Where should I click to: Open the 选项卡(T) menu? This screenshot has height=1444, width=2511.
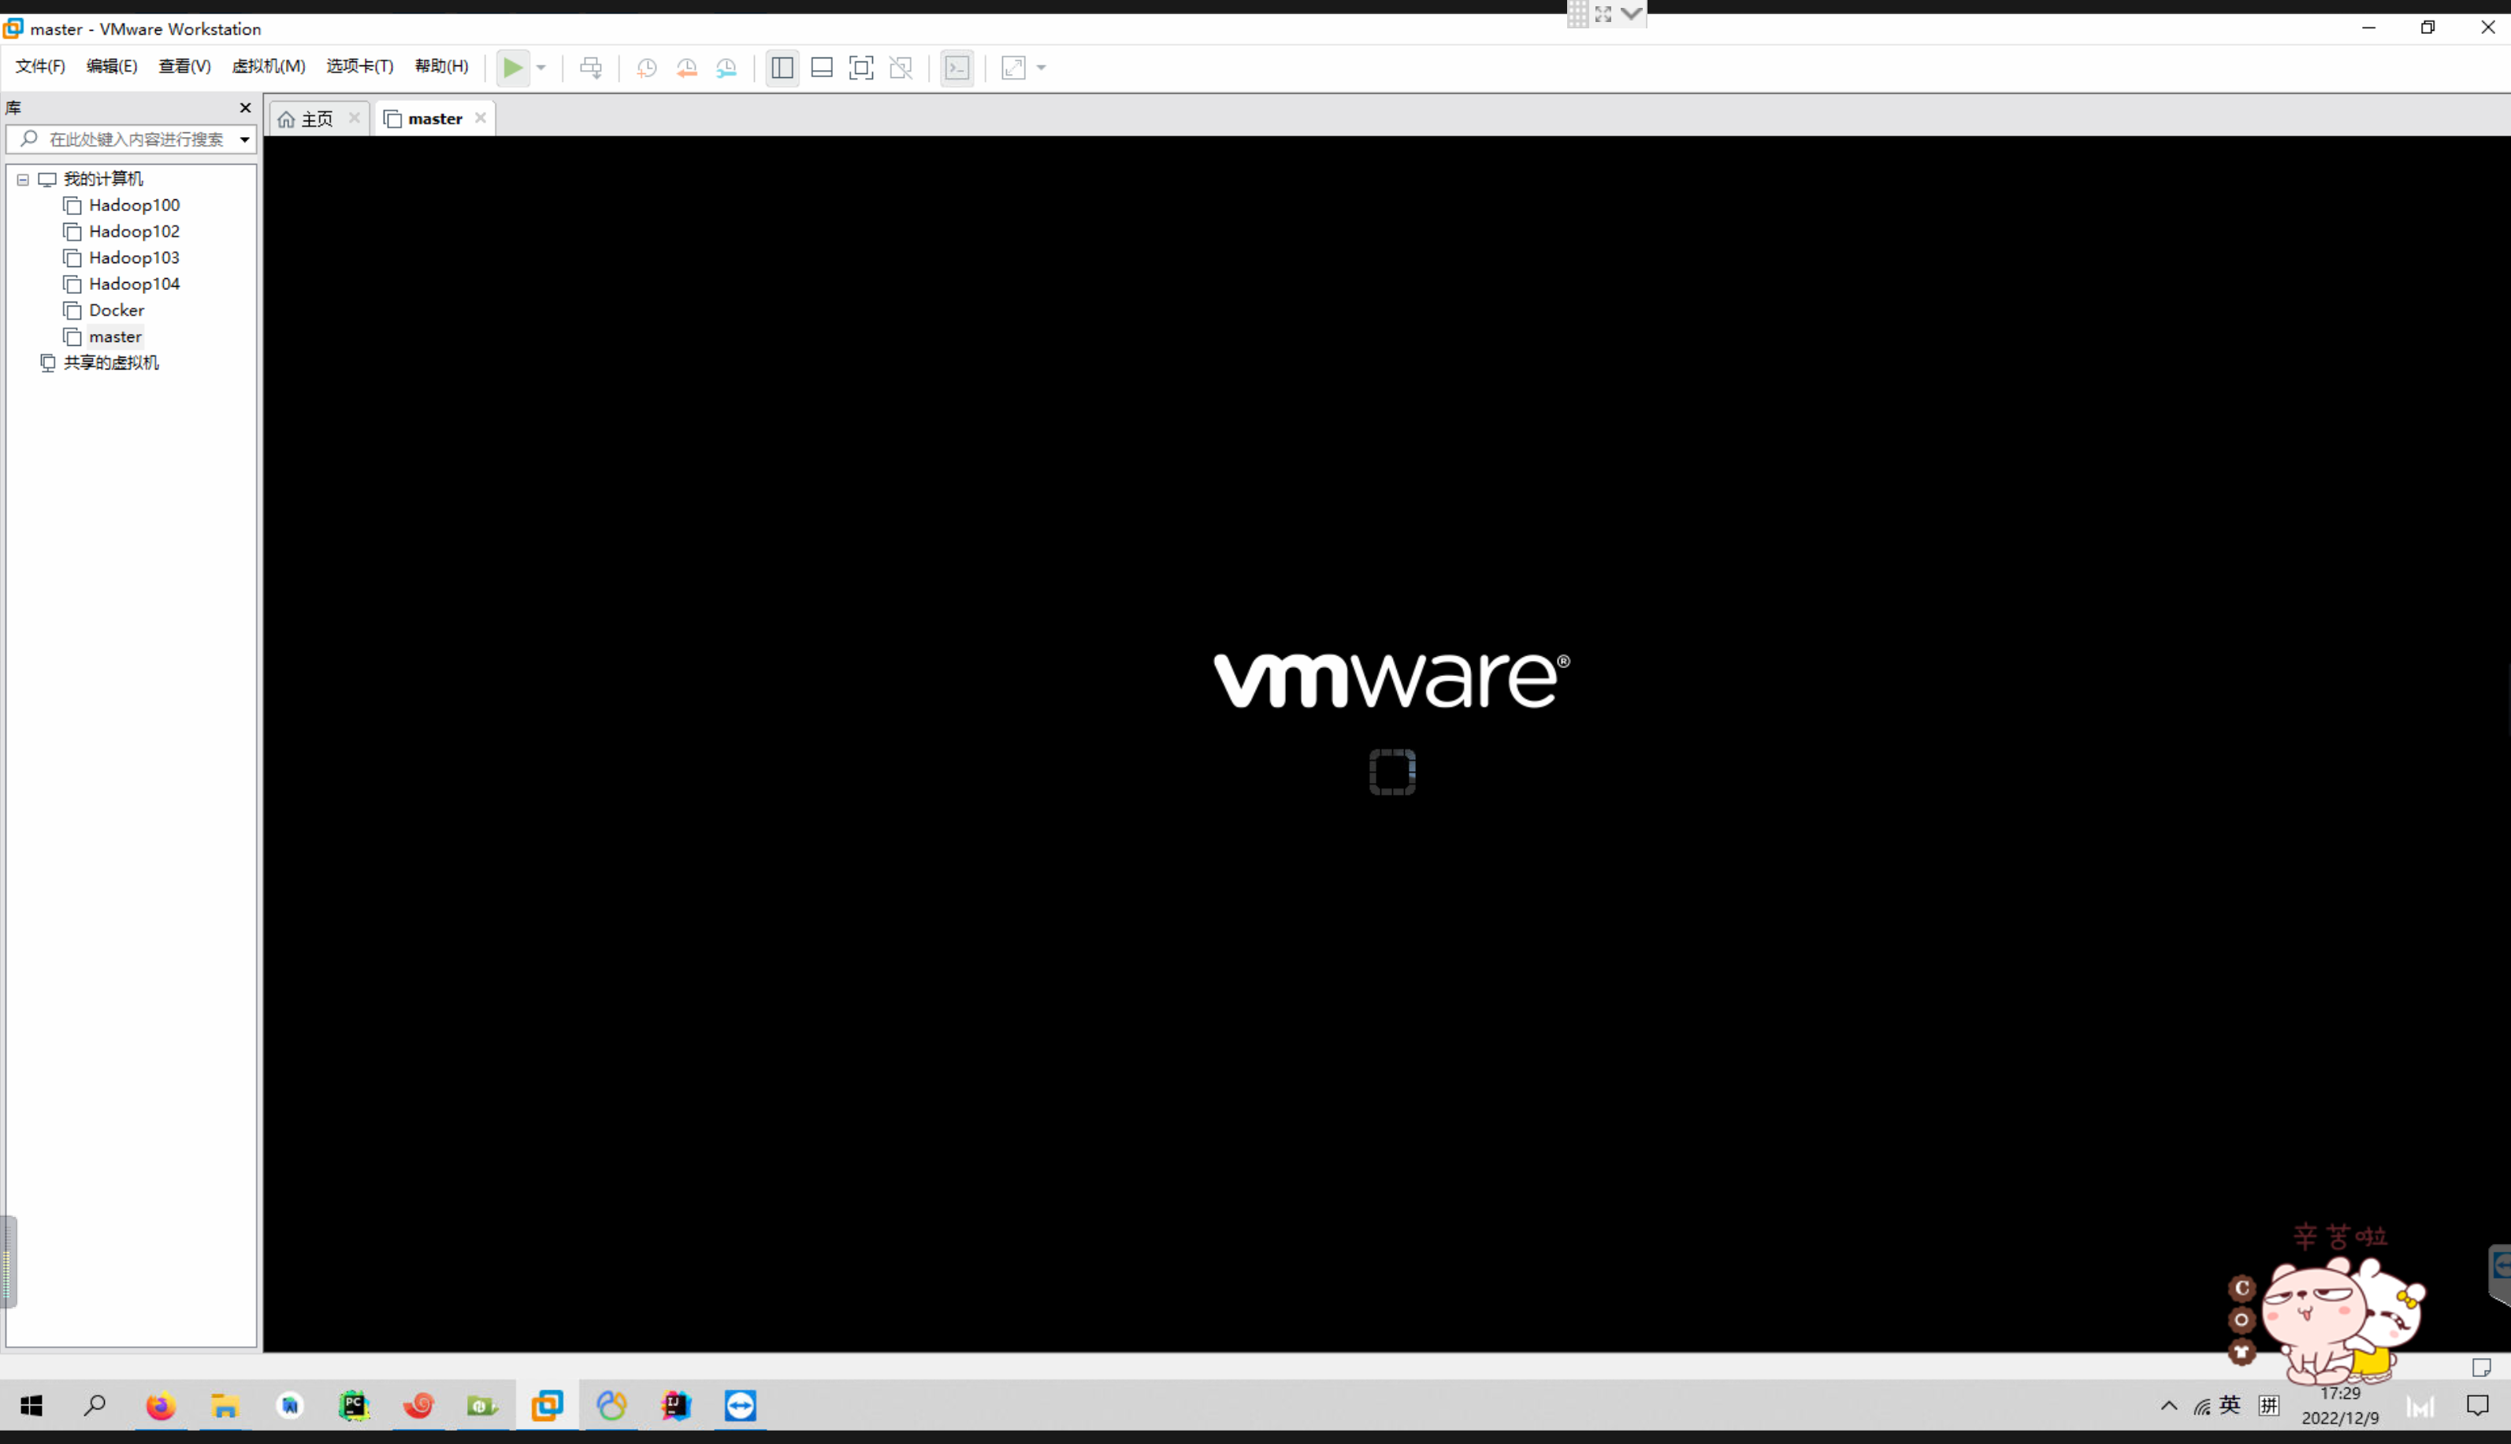point(360,66)
